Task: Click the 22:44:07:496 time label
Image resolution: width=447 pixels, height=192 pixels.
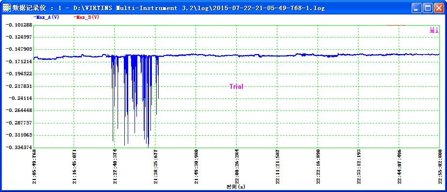Action: tap(399, 166)
